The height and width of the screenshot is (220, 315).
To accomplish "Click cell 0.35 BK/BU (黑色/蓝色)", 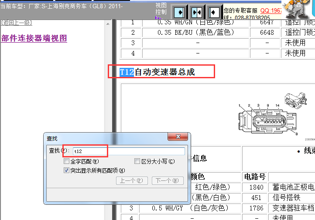I will tap(196, 33).
